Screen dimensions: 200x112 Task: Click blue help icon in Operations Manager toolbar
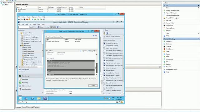click(57, 27)
